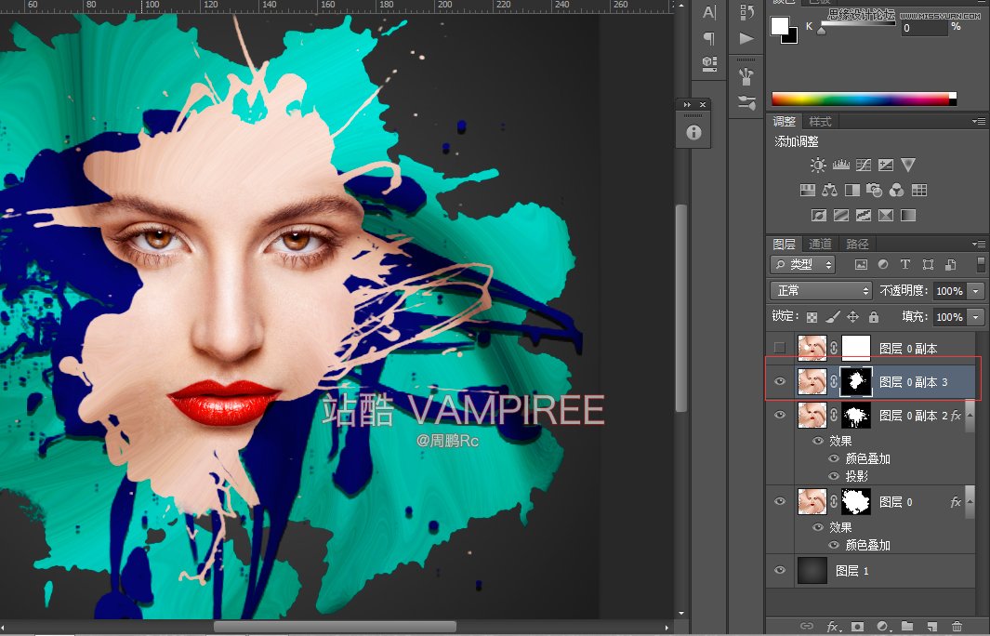Hide the 图层 0 layer
Image resolution: width=990 pixels, height=636 pixels.
click(x=780, y=501)
